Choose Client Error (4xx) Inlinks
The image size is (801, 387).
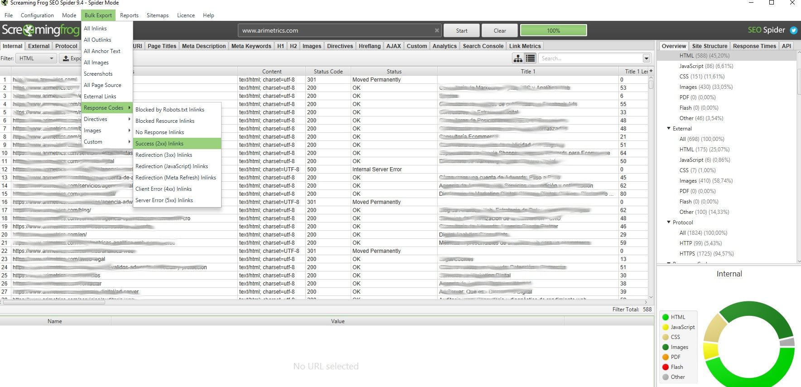pyautogui.click(x=177, y=189)
